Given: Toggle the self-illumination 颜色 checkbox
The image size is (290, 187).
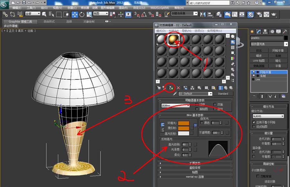Looking at the screenshot, I should pos(202,123).
